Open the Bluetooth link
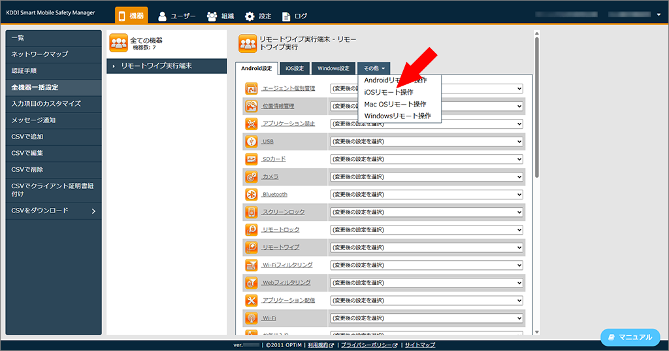The image size is (669, 351). point(275,194)
